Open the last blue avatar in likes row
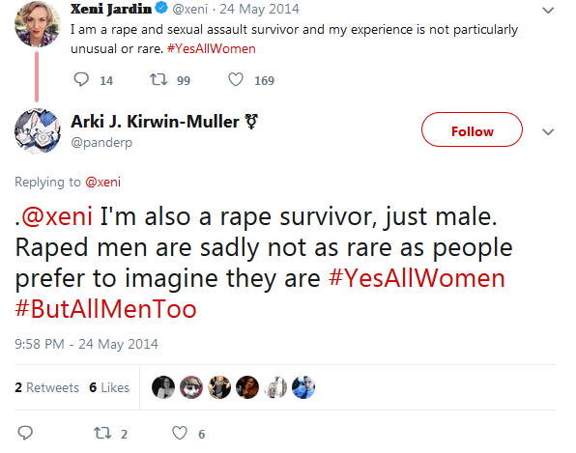 [303, 387]
